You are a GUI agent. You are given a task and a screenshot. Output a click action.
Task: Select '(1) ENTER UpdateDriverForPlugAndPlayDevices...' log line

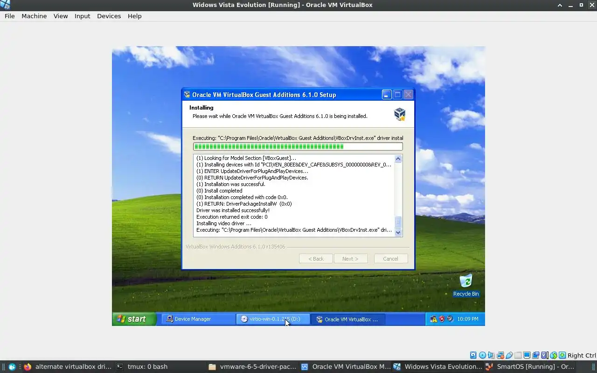point(252,171)
